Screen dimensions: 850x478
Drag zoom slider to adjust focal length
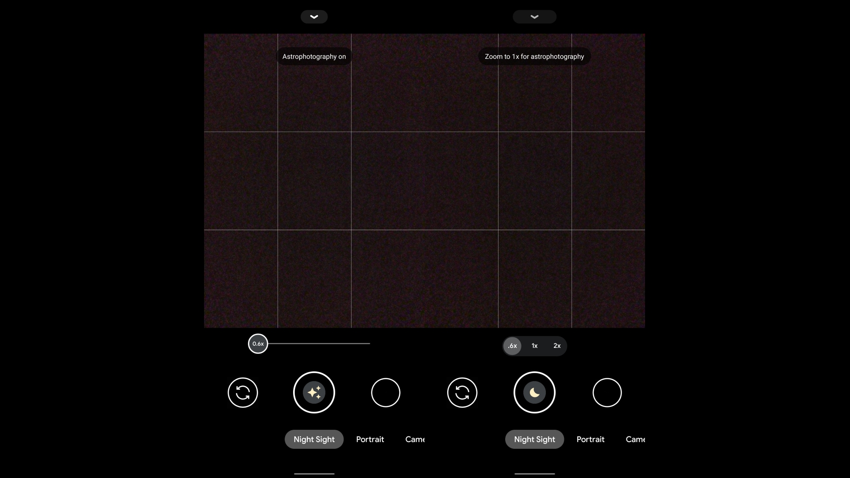click(258, 344)
